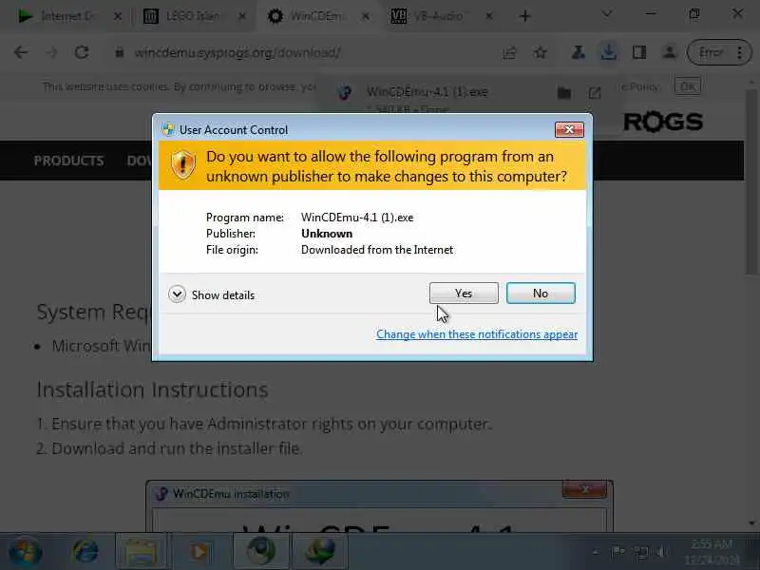Show downloaded WinCDEmu file in folder icon
This screenshot has height=570, width=760.
point(564,92)
